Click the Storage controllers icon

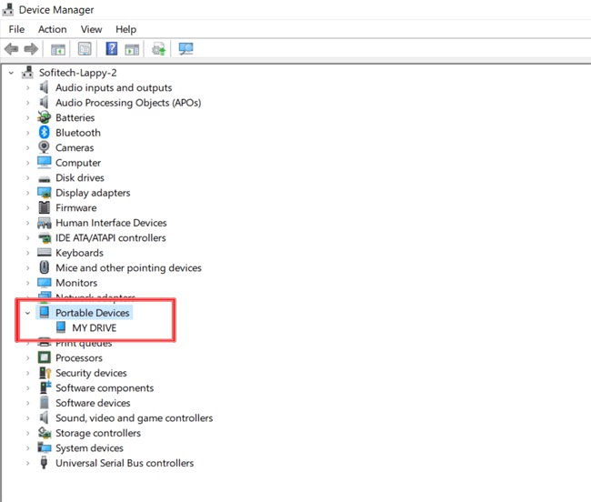pos(45,433)
